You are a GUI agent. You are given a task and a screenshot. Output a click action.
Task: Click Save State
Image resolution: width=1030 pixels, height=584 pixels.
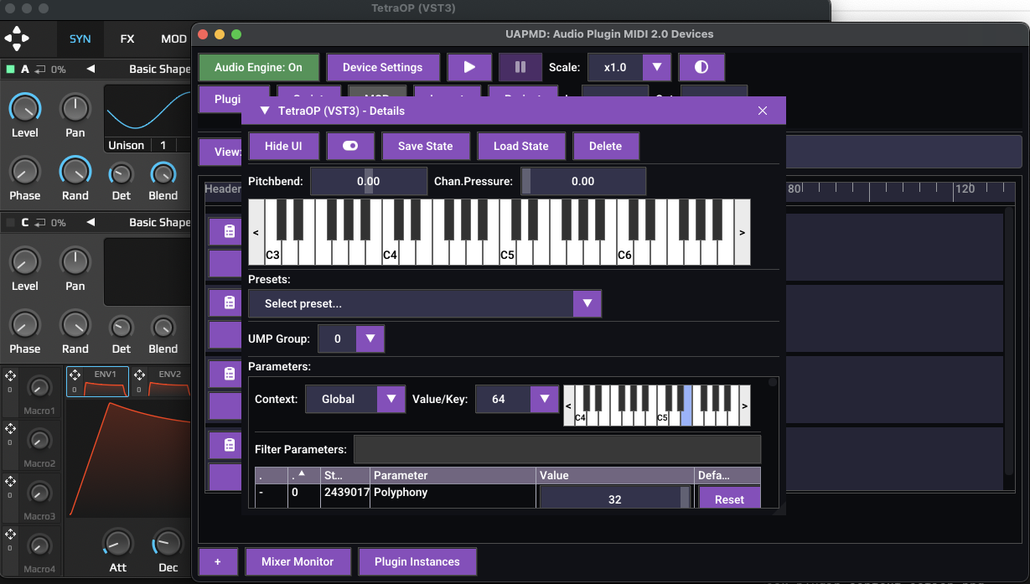click(x=425, y=146)
